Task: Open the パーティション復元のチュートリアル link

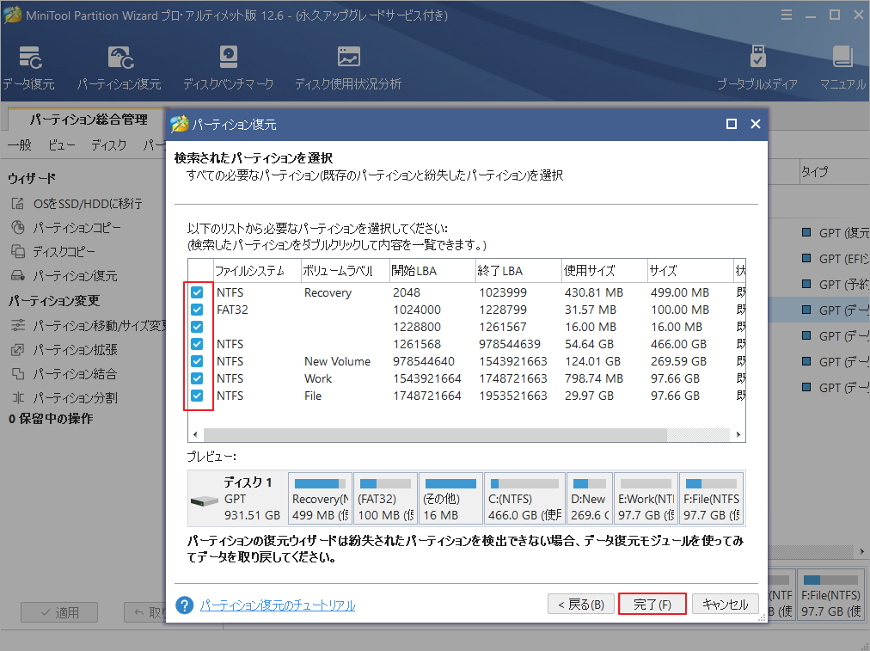Action: [277, 605]
